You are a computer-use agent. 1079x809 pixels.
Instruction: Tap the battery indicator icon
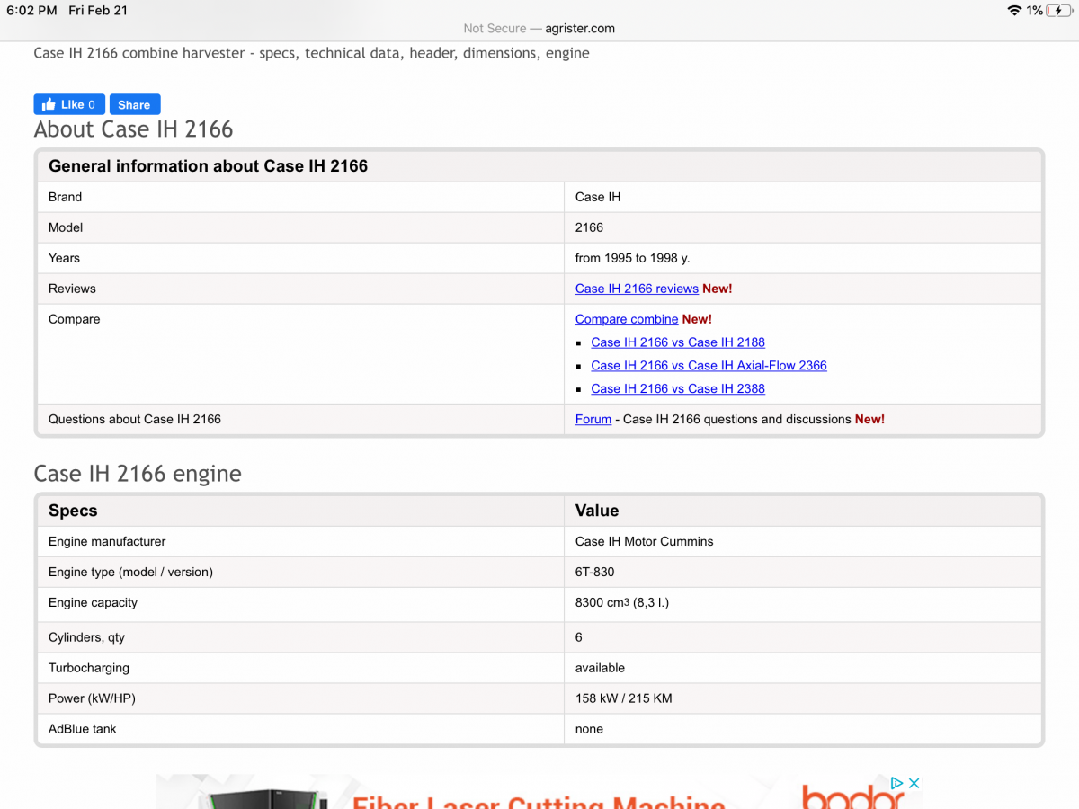[1058, 10]
